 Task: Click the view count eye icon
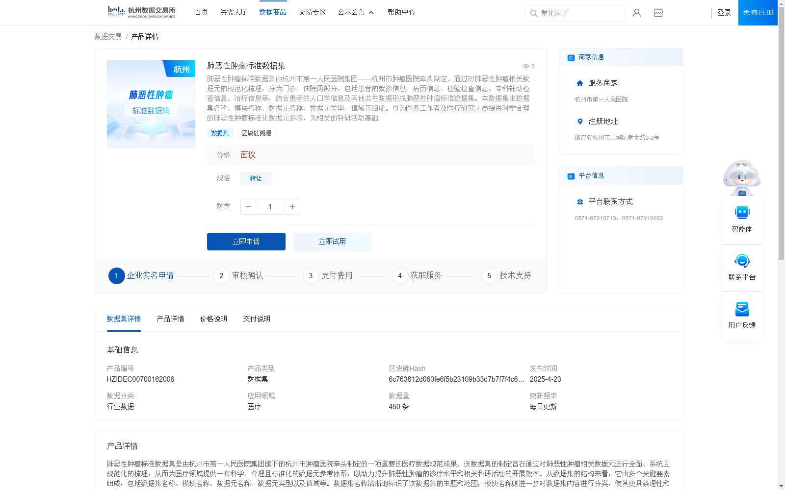[525, 66]
